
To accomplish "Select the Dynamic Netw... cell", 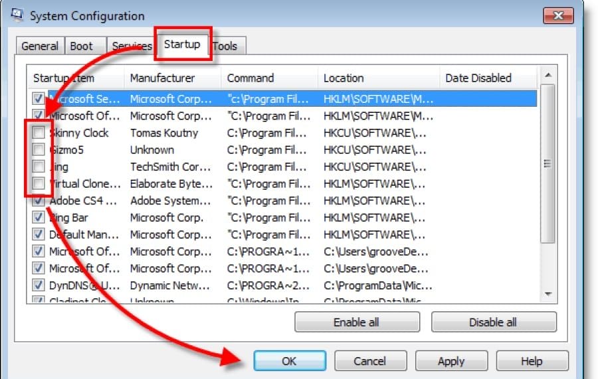I will pos(169,285).
